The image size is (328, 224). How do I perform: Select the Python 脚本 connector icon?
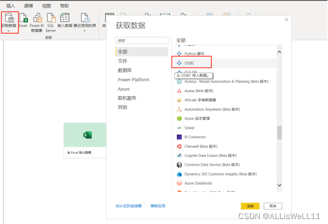point(179,54)
